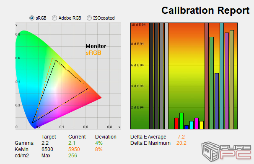Click the orange sRGB legend label
Image resolution: width=254 pixels, height=164 pixels.
point(93,53)
